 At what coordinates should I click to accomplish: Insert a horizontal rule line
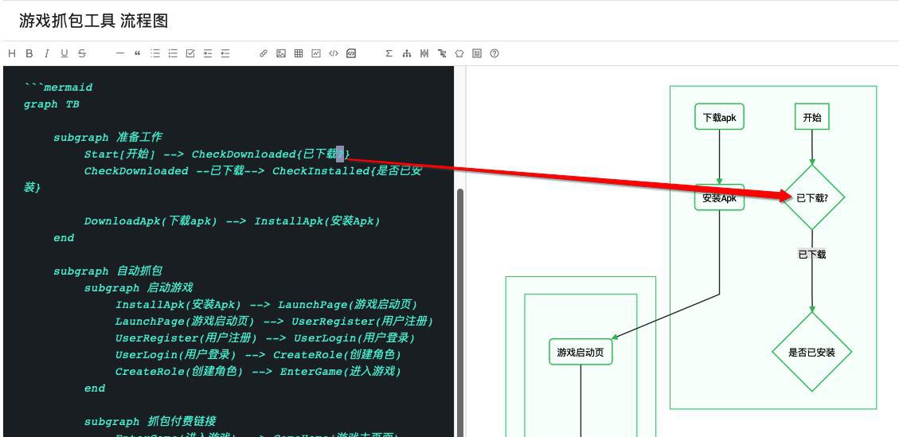(x=119, y=53)
